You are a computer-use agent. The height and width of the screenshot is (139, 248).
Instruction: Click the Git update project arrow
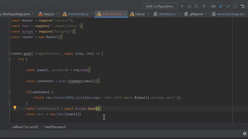click(221, 6)
